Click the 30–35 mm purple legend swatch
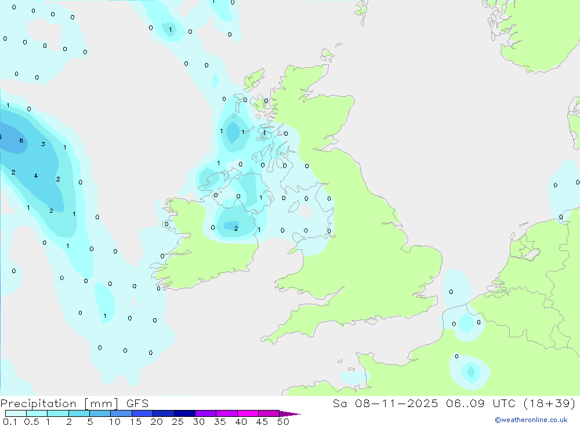 click(x=205, y=413)
